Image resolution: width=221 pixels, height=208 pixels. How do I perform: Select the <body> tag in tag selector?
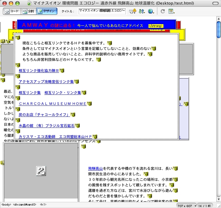click(x=6, y=204)
